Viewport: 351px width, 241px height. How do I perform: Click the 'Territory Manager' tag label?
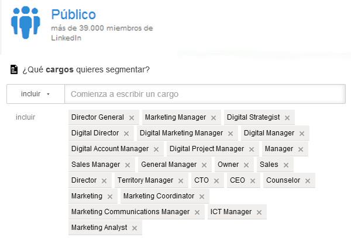146,180
